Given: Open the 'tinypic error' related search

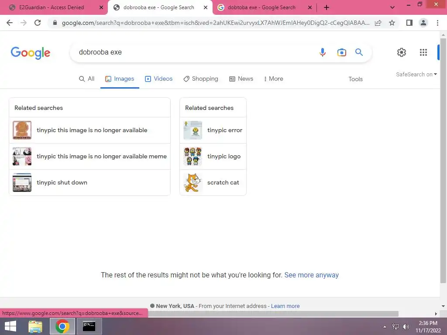Looking at the screenshot, I should click(x=213, y=130).
